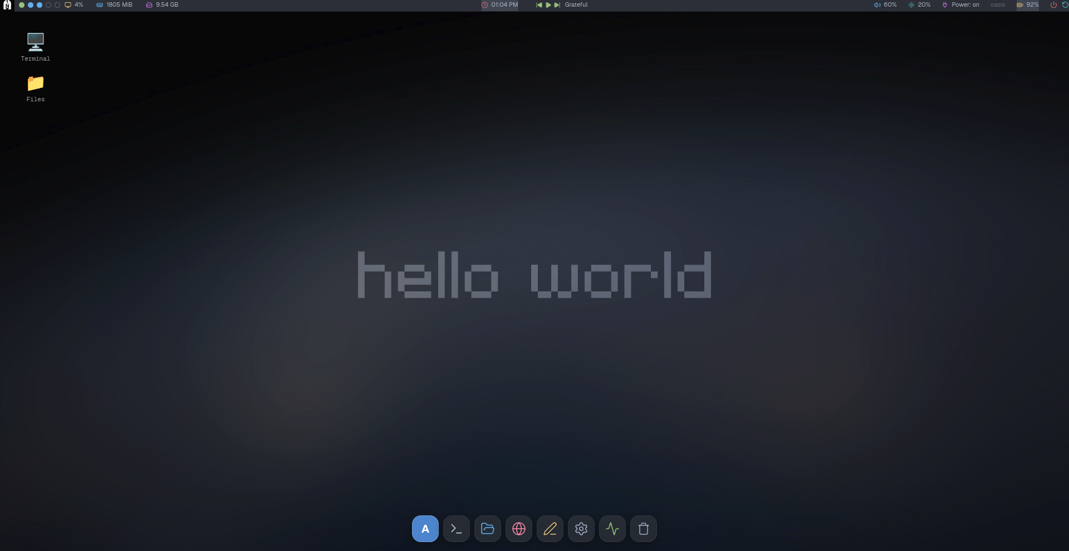Launch the blue A app in dock
The image size is (1069, 551).
[425, 529]
